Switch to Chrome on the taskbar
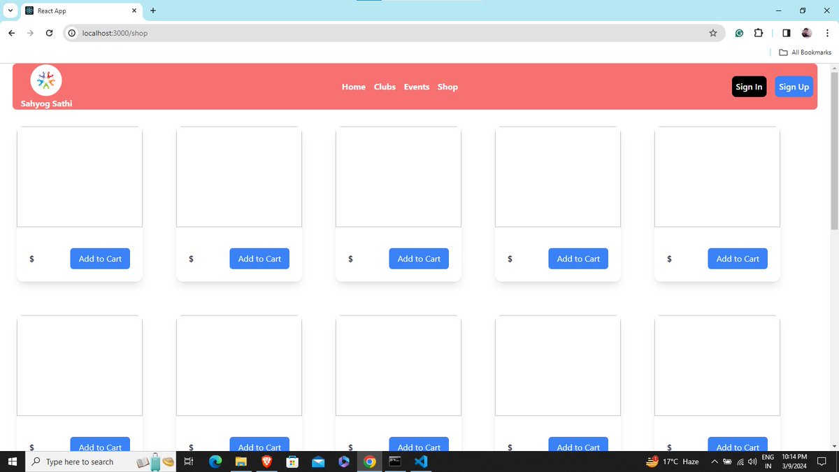Image resolution: width=839 pixels, height=472 pixels. pyautogui.click(x=370, y=462)
